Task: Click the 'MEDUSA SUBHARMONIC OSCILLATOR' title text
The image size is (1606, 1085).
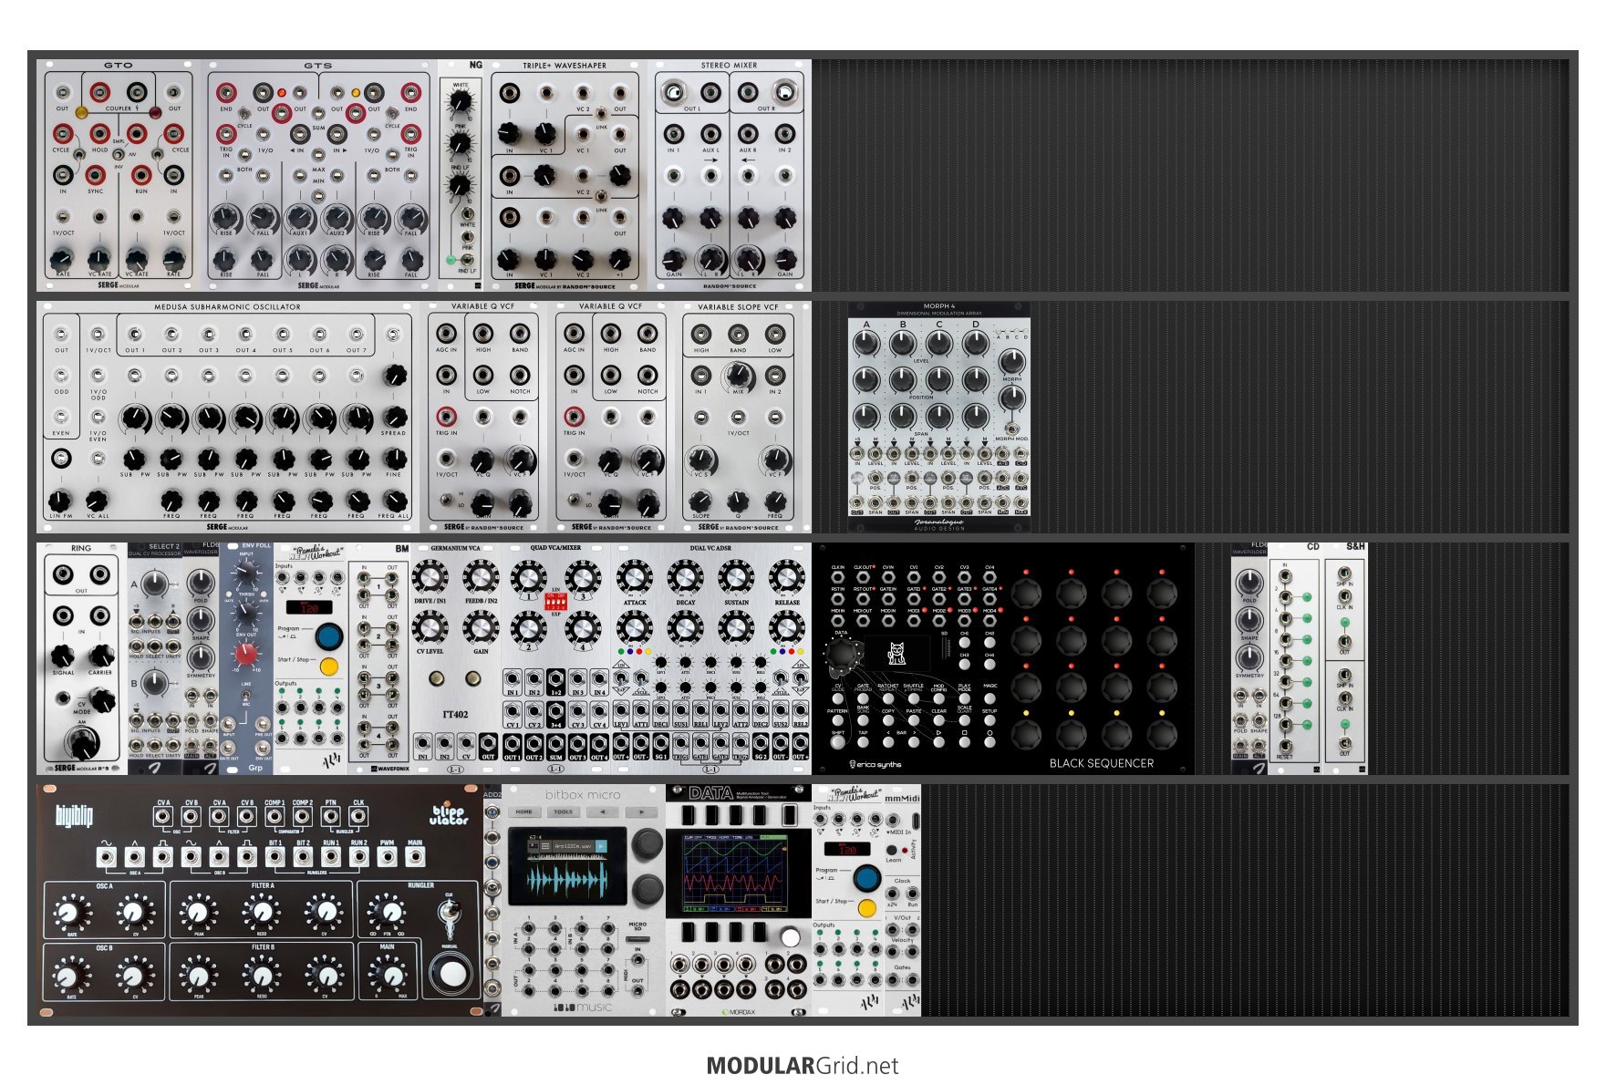Action: 227,307
